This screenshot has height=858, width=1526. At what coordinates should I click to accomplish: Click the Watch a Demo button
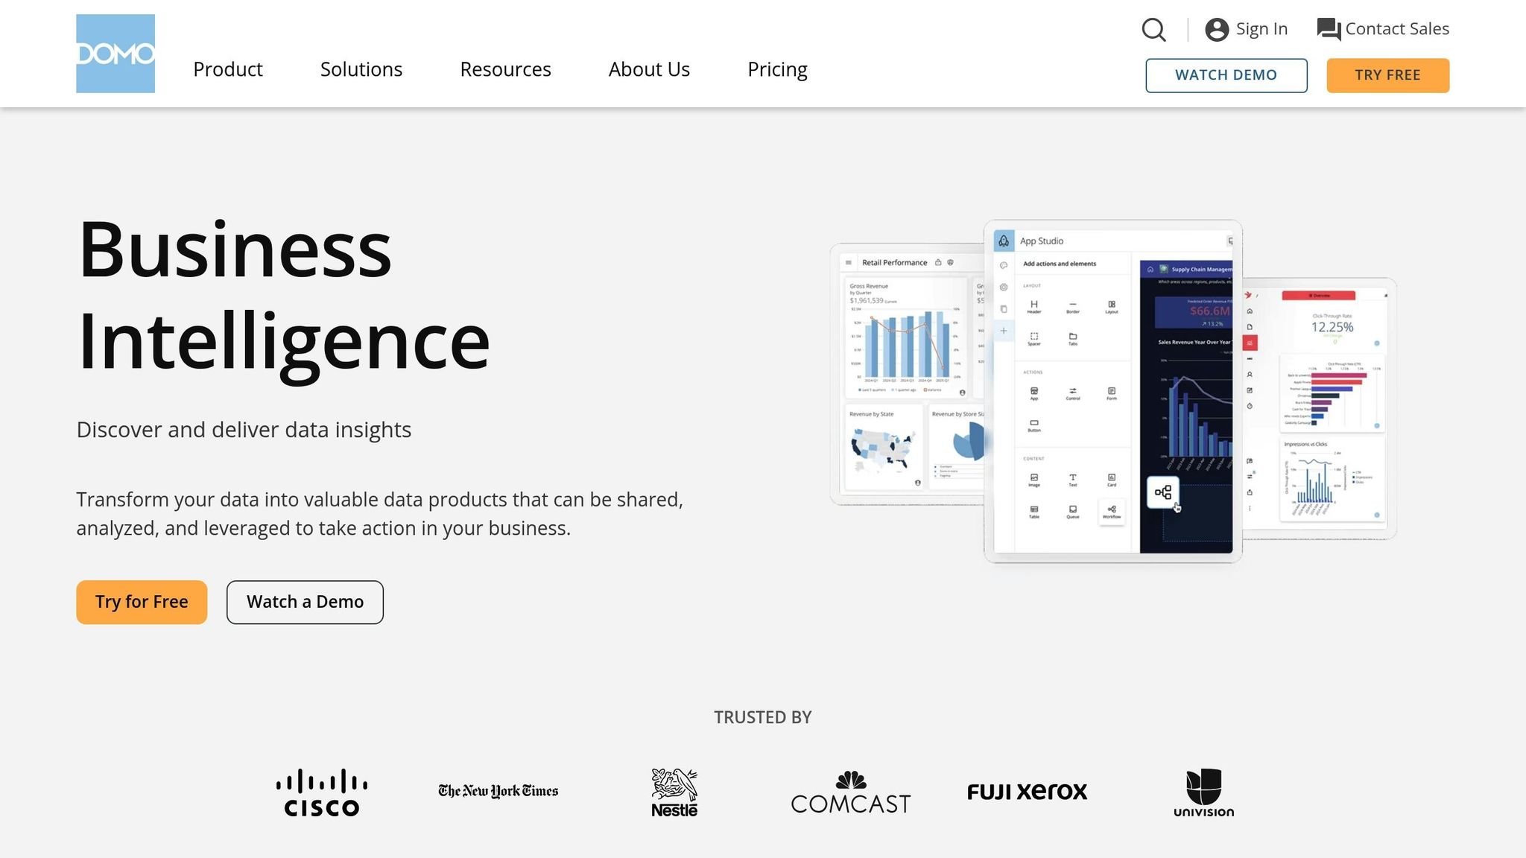tap(305, 602)
